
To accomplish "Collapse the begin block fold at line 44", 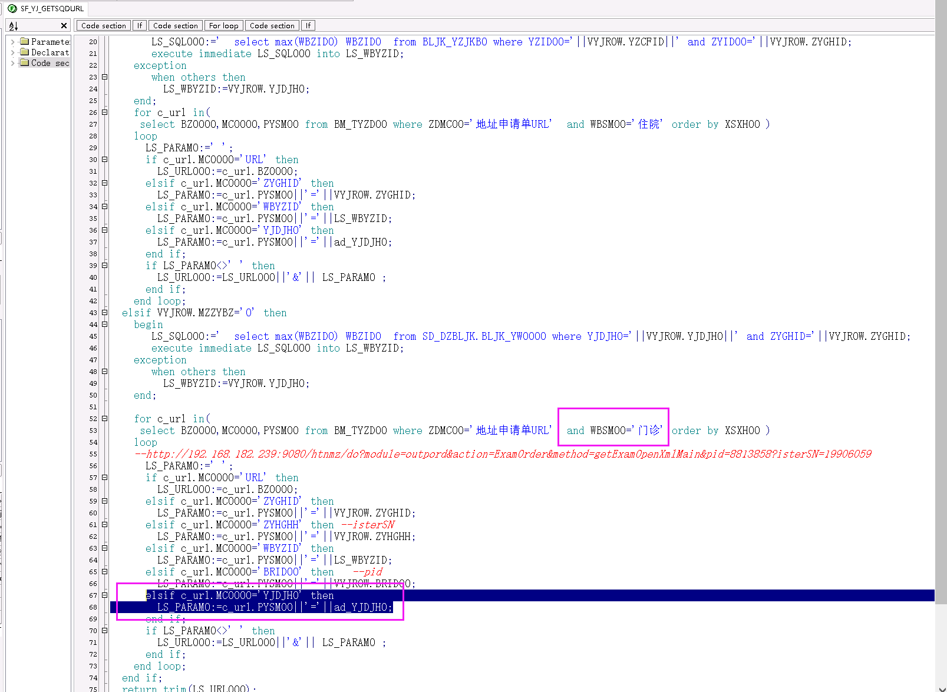I will (104, 325).
